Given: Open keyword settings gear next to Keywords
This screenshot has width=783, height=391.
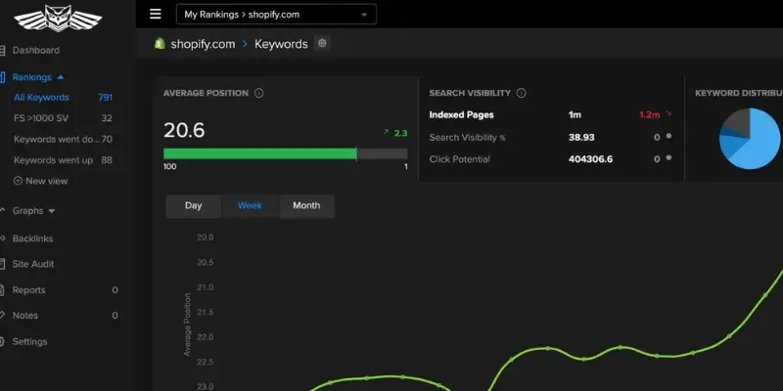Looking at the screenshot, I should click(x=322, y=43).
